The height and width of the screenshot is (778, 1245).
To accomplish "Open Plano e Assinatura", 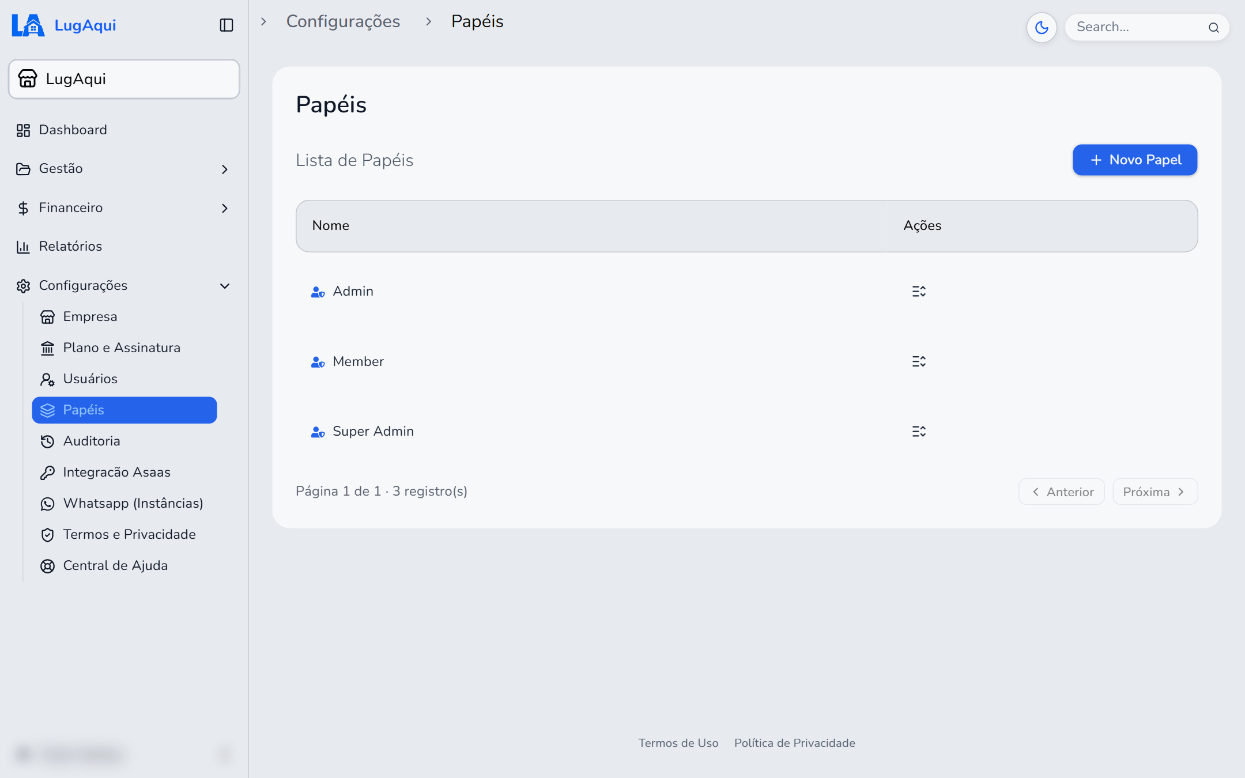I will click(124, 348).
